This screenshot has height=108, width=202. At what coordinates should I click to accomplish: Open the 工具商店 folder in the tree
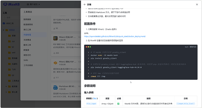(x=16, y=81)
